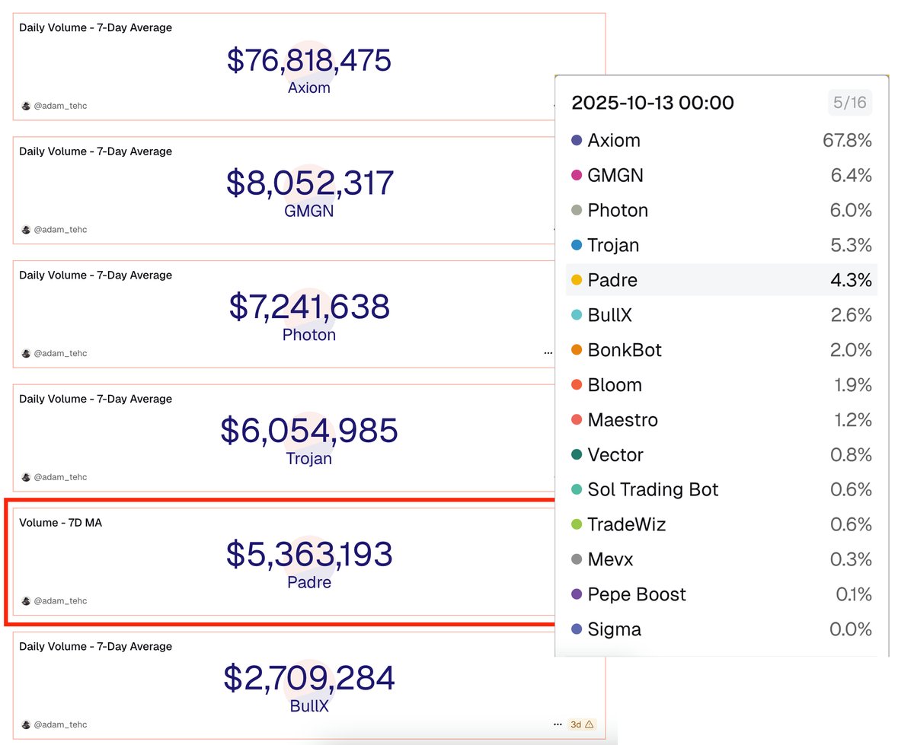Screen dimensions: 914x745
Task: Click the 67.8% value for Axiom
Action: 845,141
